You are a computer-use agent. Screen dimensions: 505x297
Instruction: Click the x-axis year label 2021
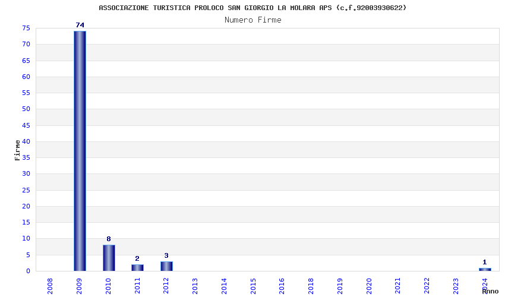tap(397, 286)
